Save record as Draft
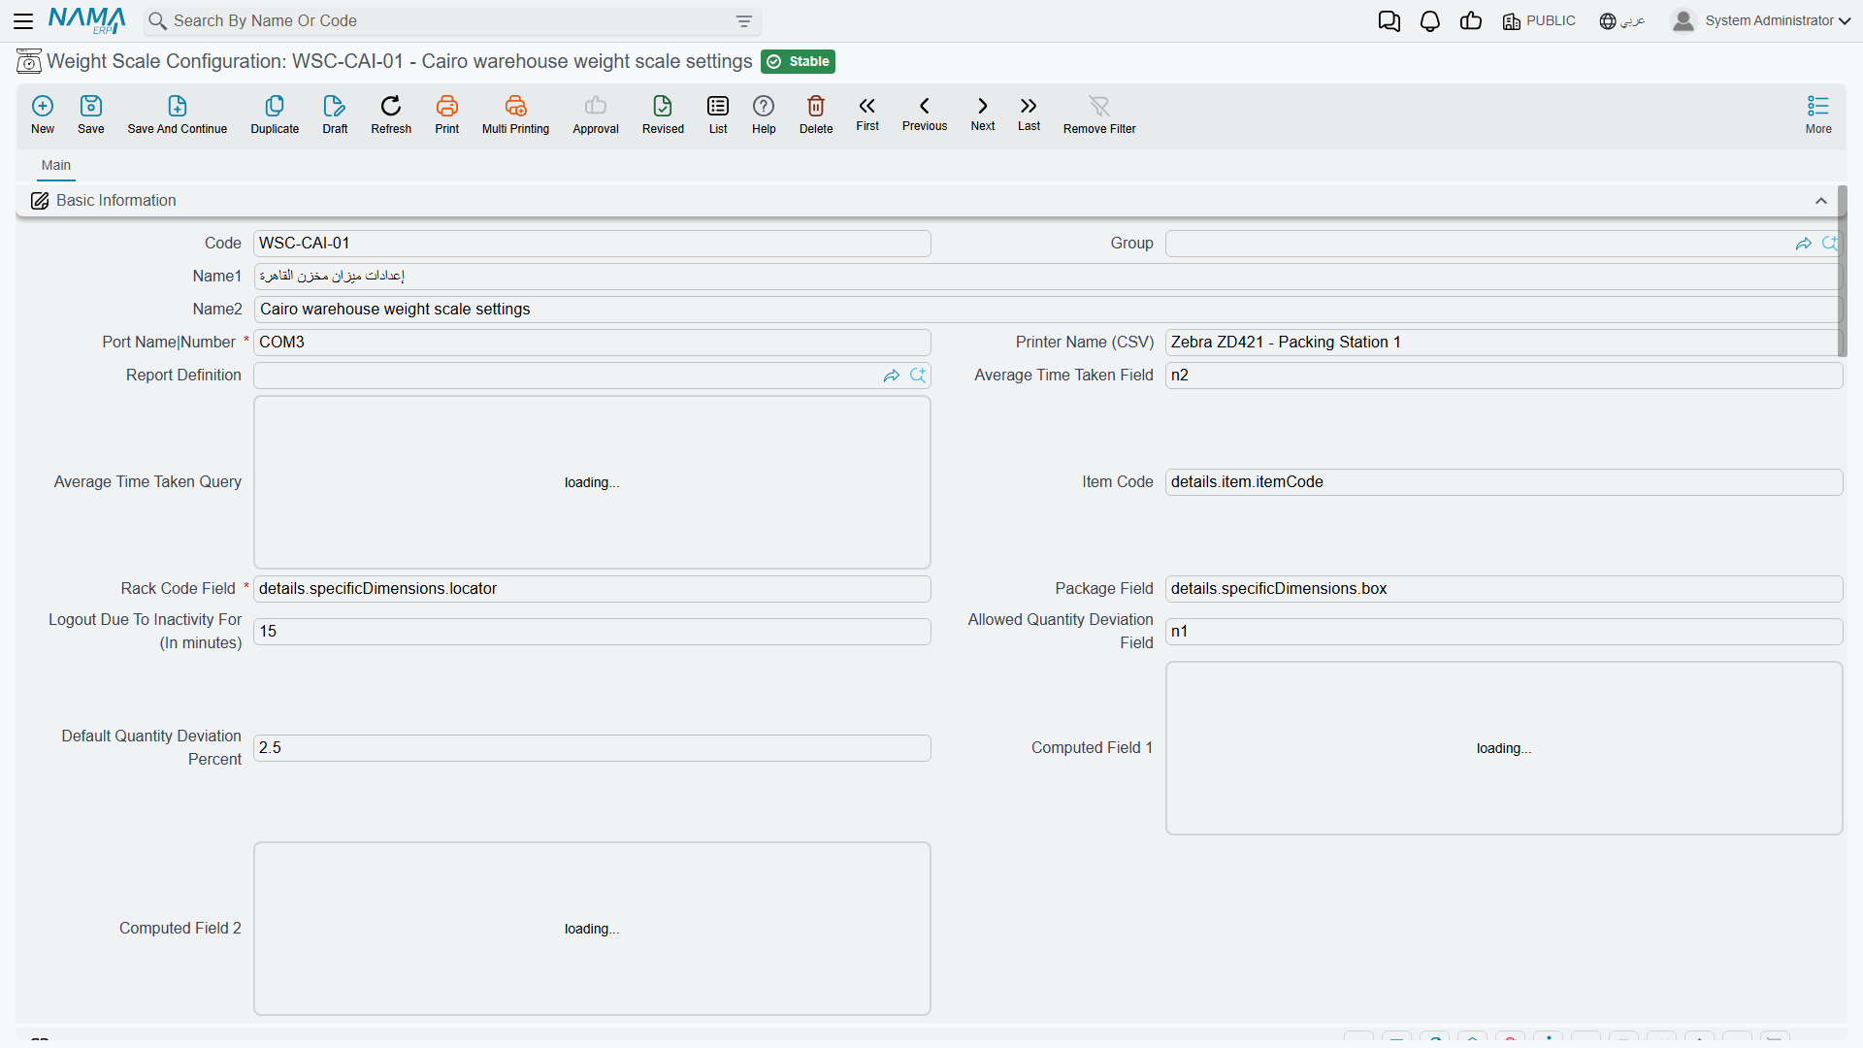This screenshot has height=1048, width=1863. click(335, 115)
